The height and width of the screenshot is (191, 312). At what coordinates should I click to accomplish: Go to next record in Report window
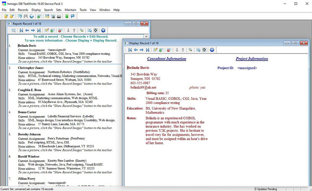coord(33,30)
